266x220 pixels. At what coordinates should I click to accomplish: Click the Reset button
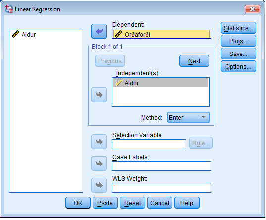tap(132, 203)
